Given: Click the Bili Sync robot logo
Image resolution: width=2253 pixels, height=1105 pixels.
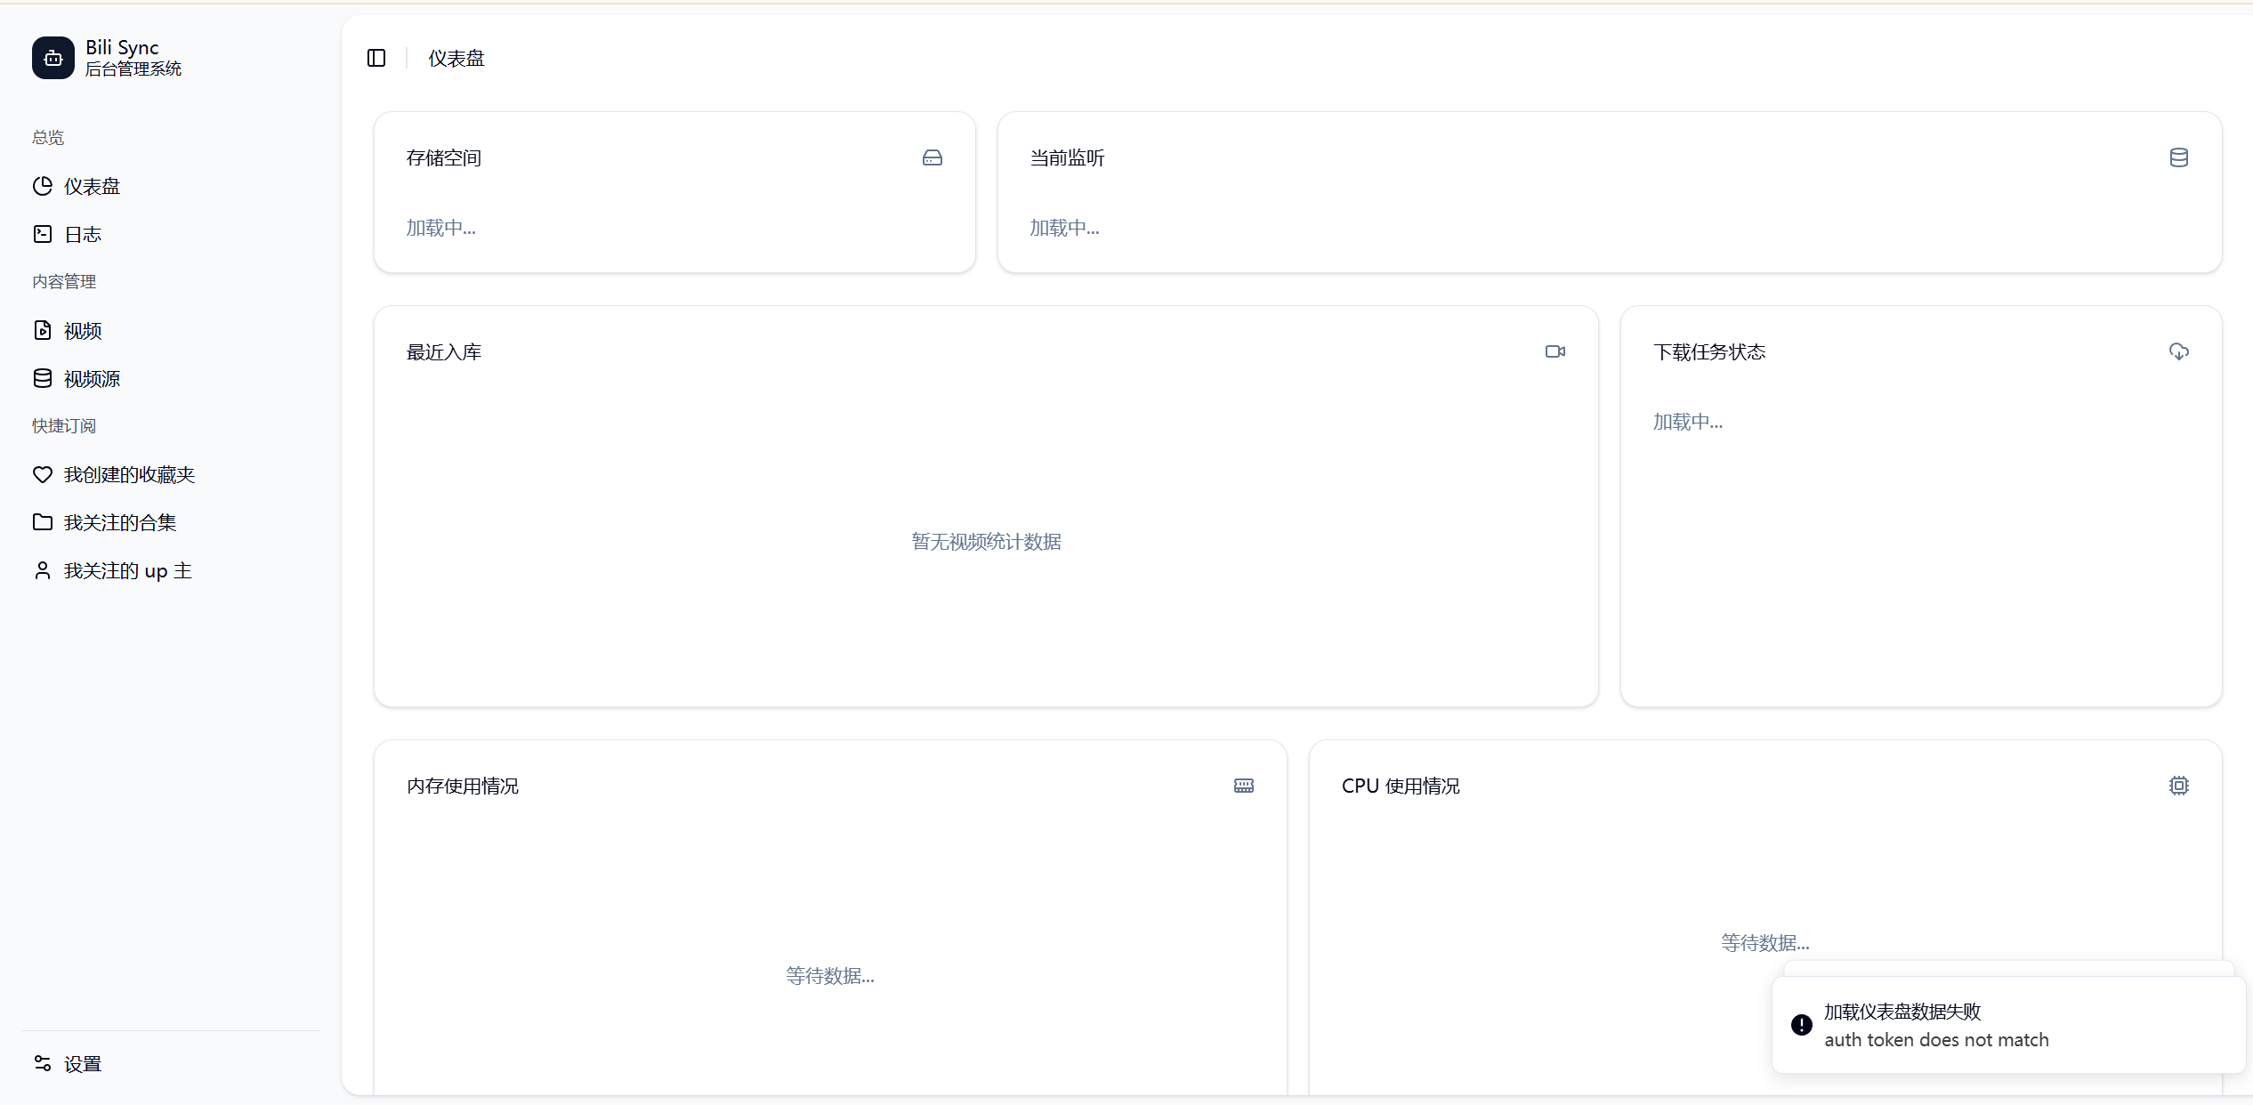Looking at the screenshot, I should [53, 58].
